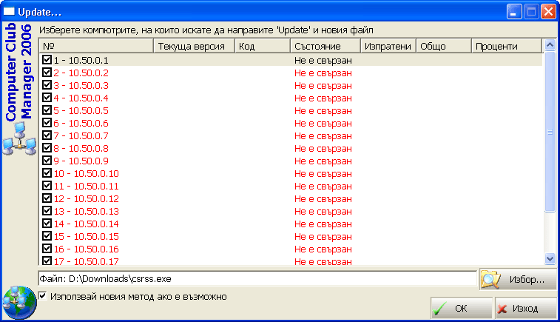Viewport: 560px width, 322px height.
Task: Click status 'Не е свързан' for computer 7
Action: (x=323, y=135)
